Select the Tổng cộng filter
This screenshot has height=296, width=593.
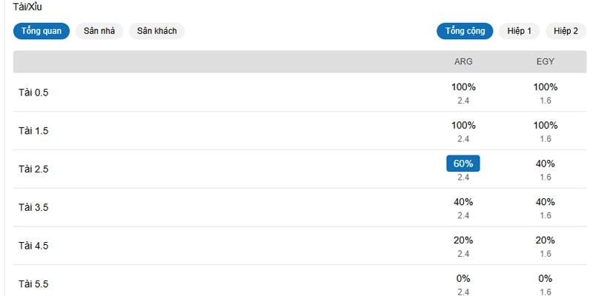coord(465,31)
